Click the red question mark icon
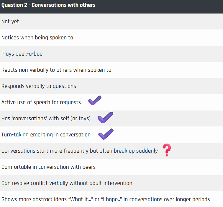Image resolution: width=223 pixels, height=207 pixels. click(167, 150)
